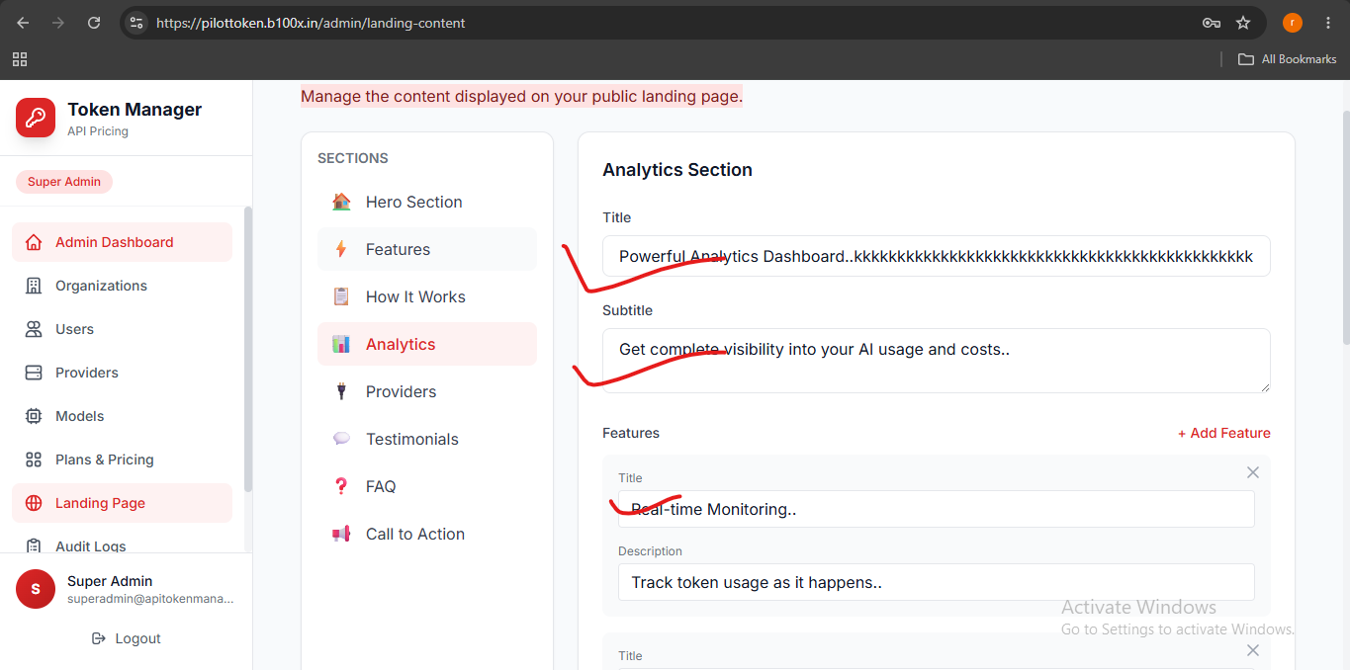Click the Users people icon
The width and height of the screenshot is (1350, 670).
34,329
